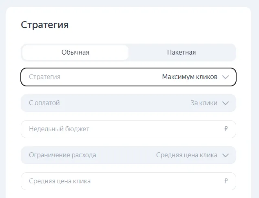Click the За клики value text
Viewport: 259px width, 198px height.
click(x=204, y=103)
